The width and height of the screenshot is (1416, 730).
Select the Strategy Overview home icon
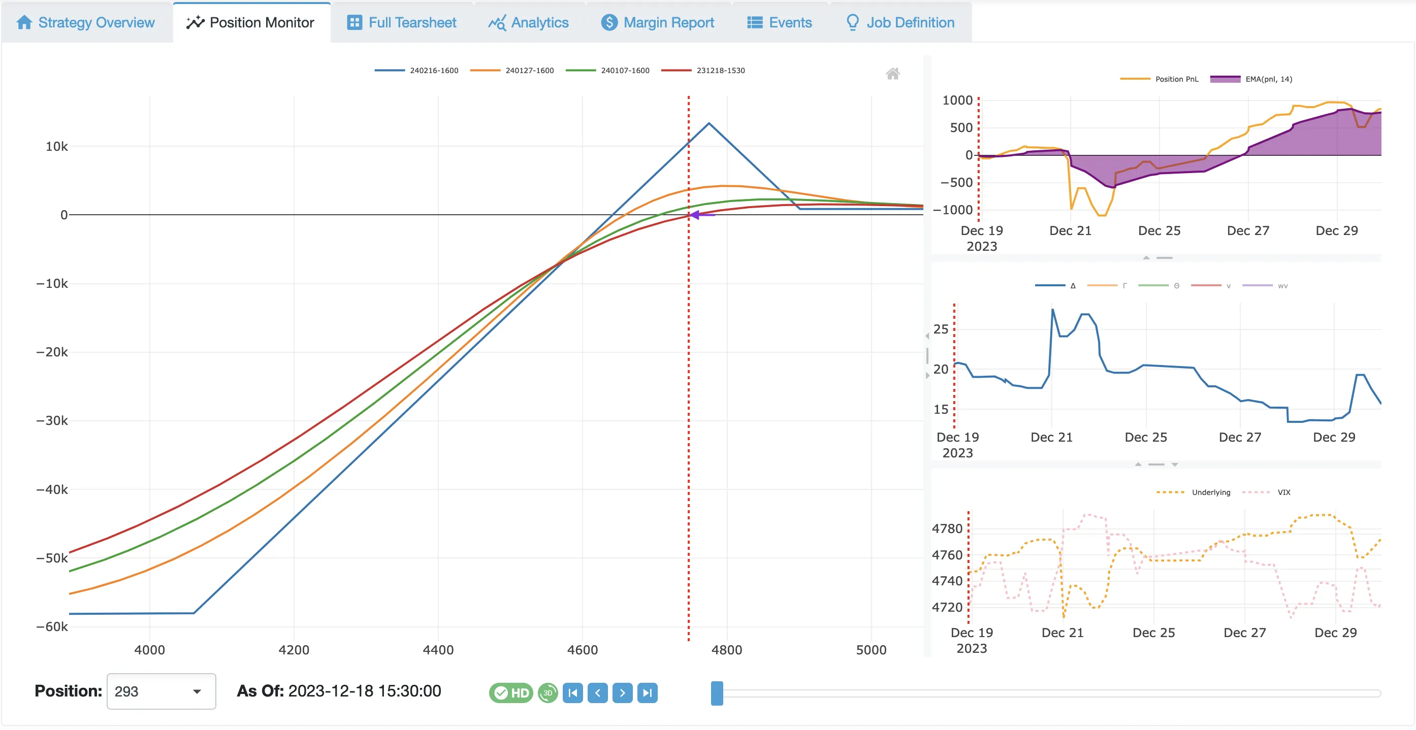click(x=24, y=22)
